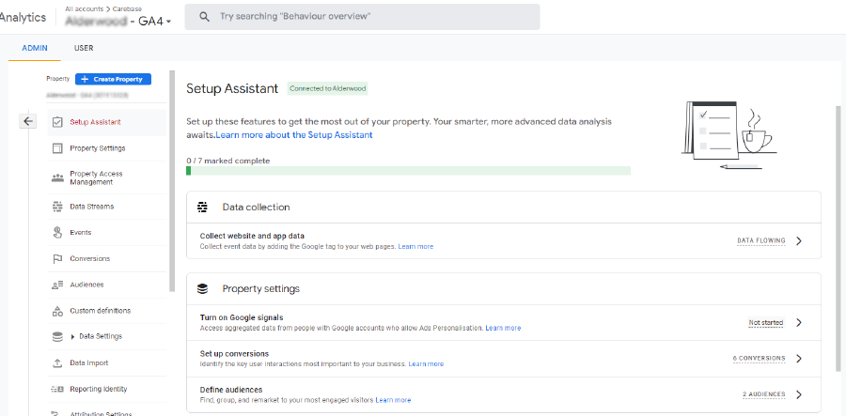This screenshot has height=416, width=846.
Task: Open Custom definitions menu item
Action: tap(107, 311)
